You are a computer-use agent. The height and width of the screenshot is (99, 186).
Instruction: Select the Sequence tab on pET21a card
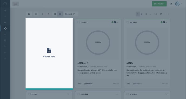tap(137, 84)
